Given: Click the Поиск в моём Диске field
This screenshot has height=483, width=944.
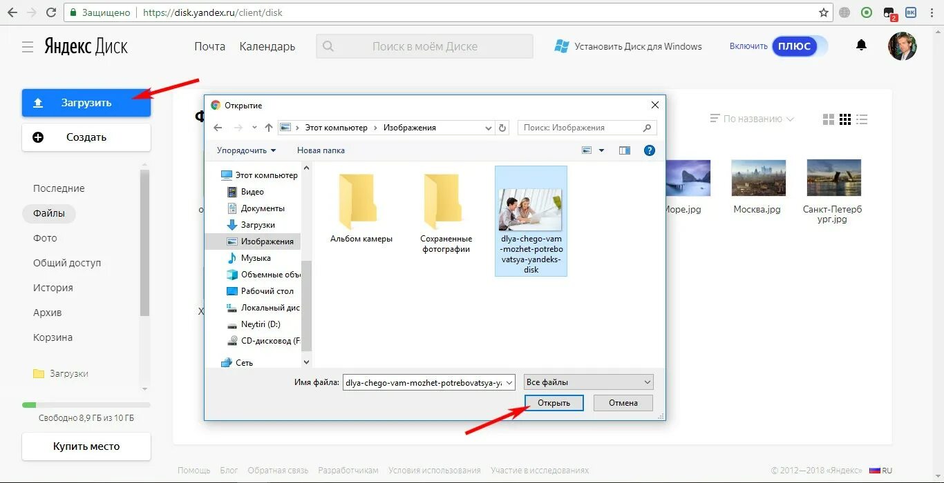Looking at the screenshot, I should click(425, 46).
